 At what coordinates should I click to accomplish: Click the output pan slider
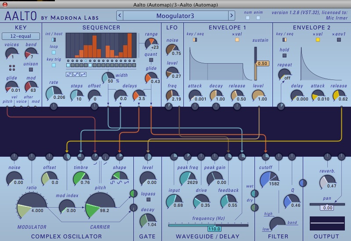[327, 204]
